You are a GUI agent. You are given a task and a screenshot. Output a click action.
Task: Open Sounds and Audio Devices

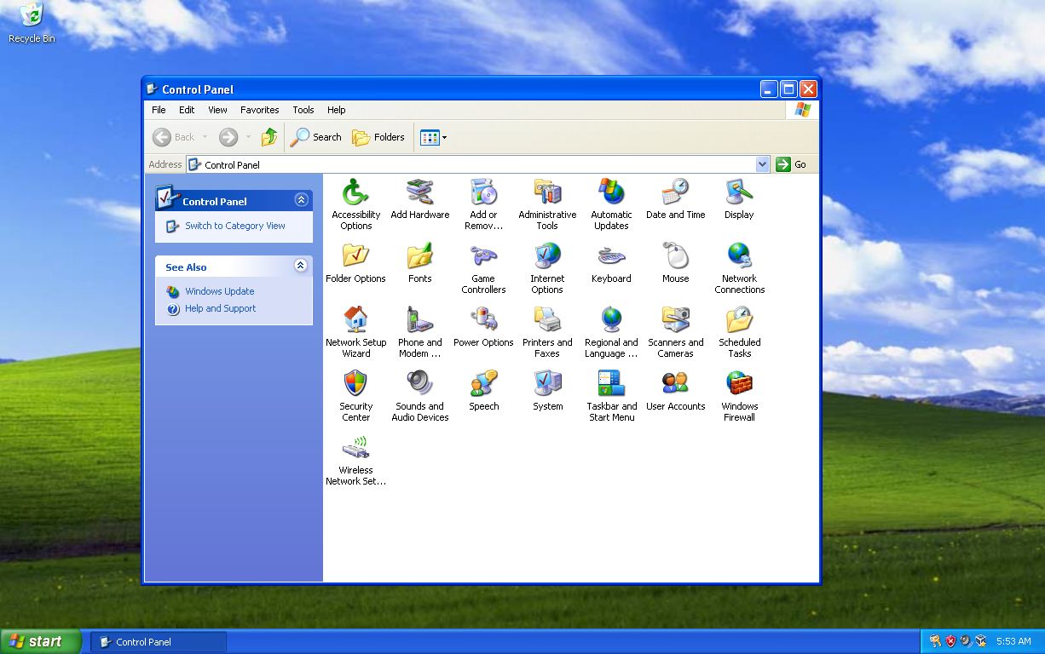(x=419, y=384)
